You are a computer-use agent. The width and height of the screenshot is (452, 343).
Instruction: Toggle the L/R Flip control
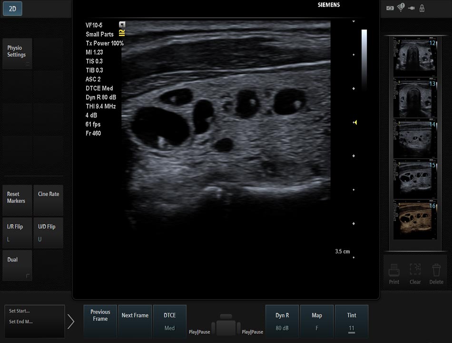tap(17, 232)
